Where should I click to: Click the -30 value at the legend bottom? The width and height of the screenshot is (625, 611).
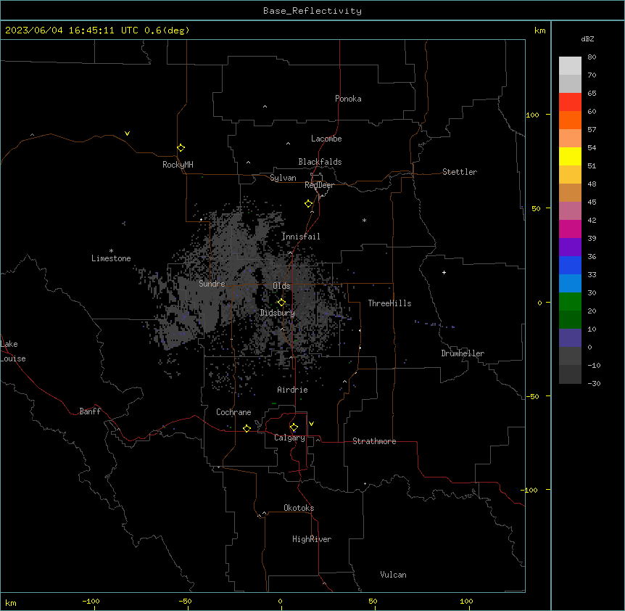point(594,383)
